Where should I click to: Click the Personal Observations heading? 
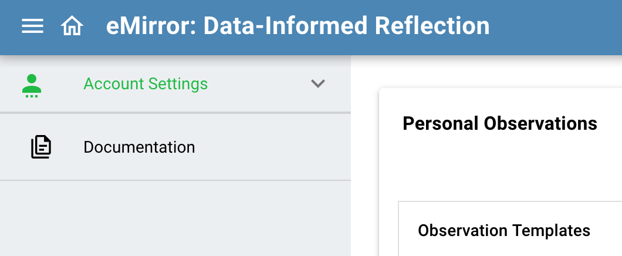click(500, 123)
